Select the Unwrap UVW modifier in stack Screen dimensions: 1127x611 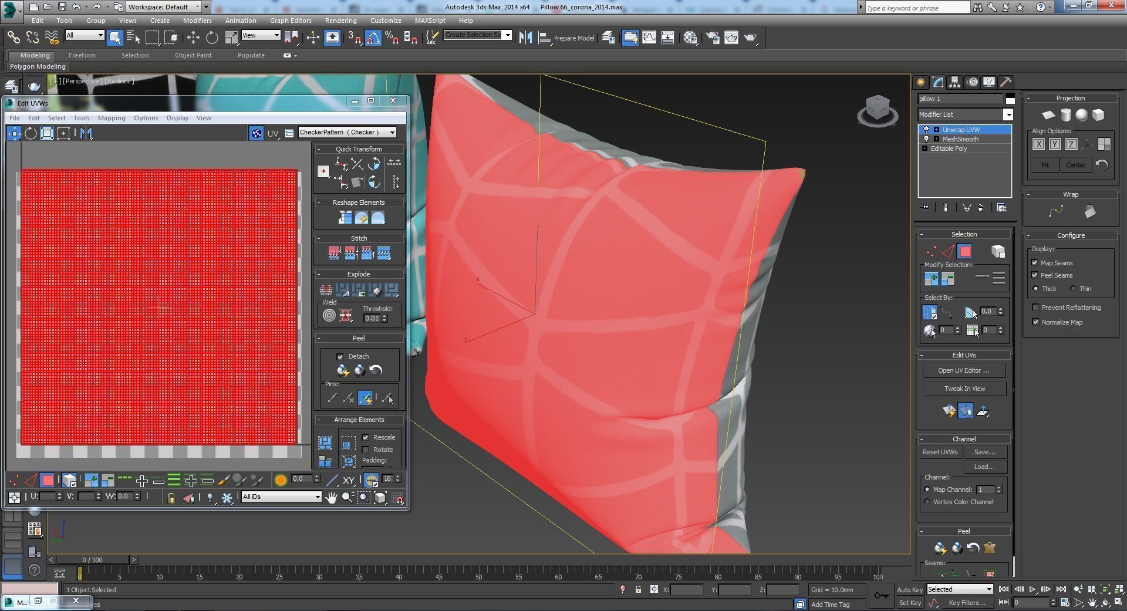pyautogui.click(x=966, y=130)
